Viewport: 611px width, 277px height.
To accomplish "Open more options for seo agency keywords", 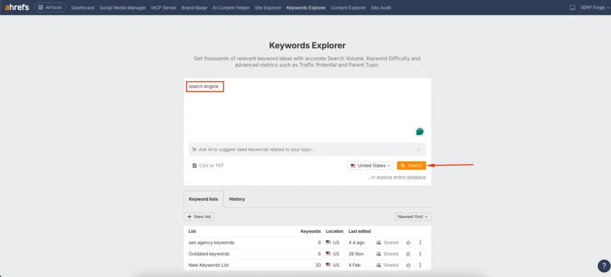I will [x=420, y=243].
